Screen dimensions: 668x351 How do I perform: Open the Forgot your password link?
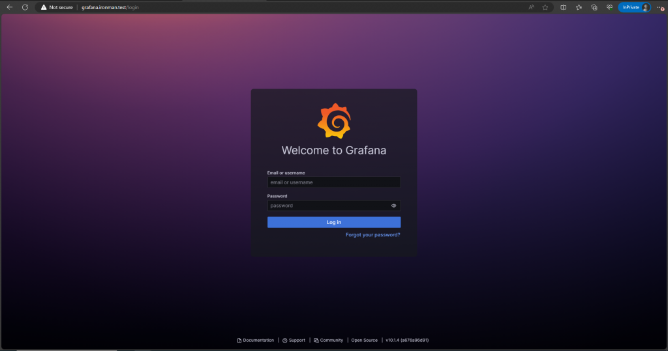pyautogui.click(x=372, y=235)
